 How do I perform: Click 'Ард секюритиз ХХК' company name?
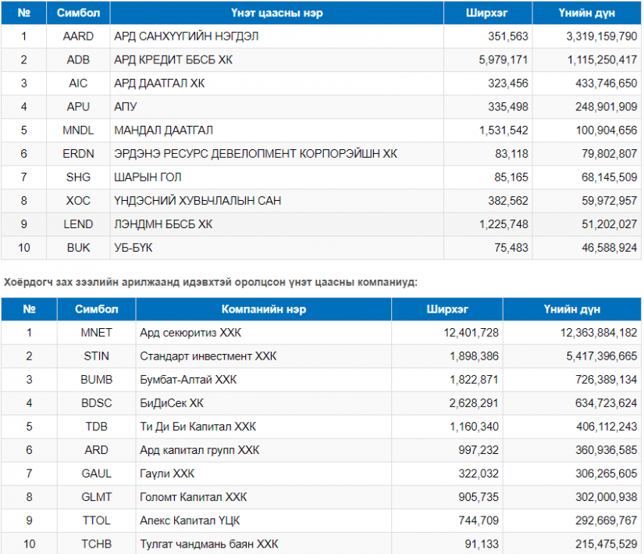point(190,333)
